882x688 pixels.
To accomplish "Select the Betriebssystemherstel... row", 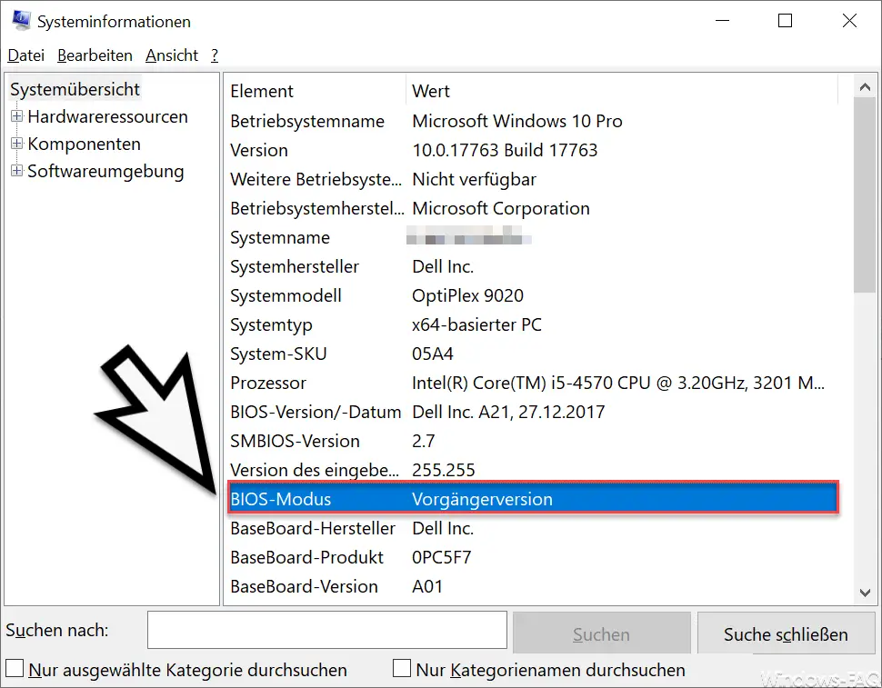I will coord(533,208).
